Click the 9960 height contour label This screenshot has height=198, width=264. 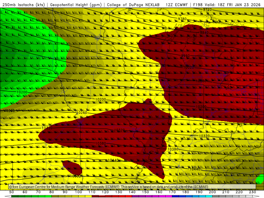[185, 56]
